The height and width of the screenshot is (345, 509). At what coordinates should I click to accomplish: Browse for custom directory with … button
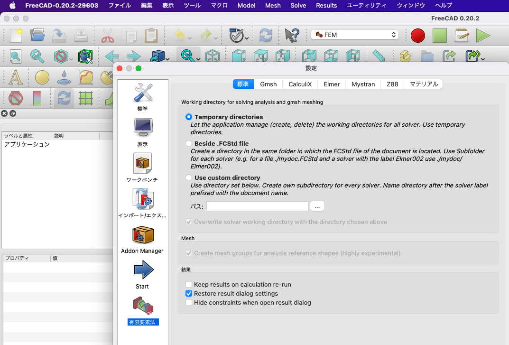[317, 206]
